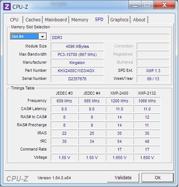Click XMP-2132 RAS# to CAS# value 12
This screenshot has height=187, width=179.
tap(147, 117)
